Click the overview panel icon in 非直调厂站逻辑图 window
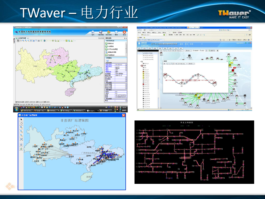 pyautogui.click(x=21, y=145)
